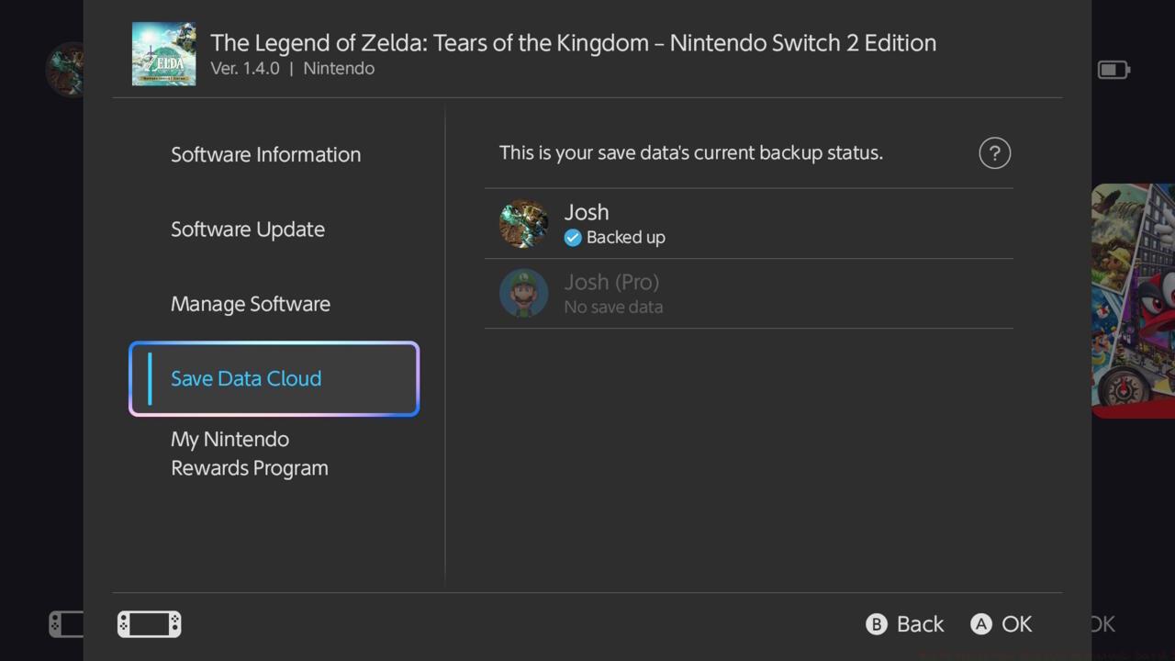The width and height of the screenshot is (1175, 661).
Task: Click the Zelda game cover in header
Action: [163, 54]
